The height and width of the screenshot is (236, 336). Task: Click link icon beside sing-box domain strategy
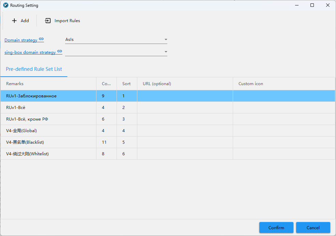60,51
